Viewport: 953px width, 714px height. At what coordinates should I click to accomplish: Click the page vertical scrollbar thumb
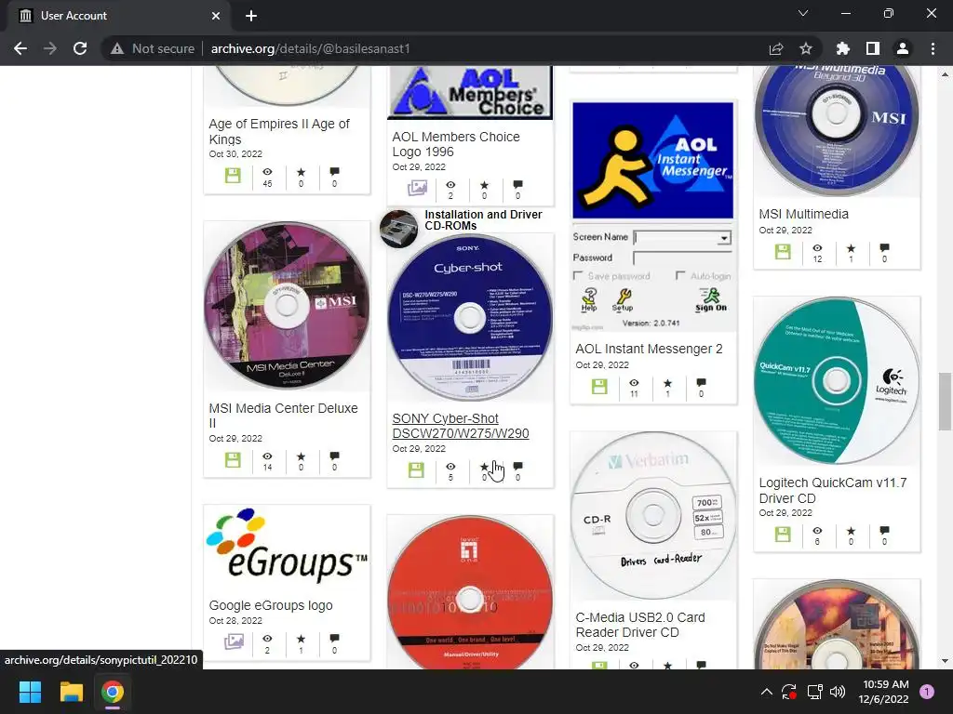(945, 402)
